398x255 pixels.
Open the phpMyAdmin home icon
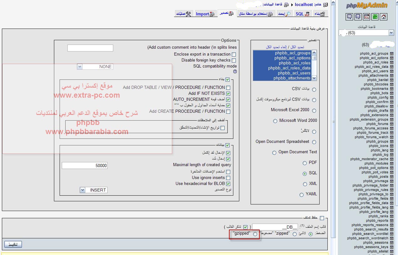click(x=383, y=17)
